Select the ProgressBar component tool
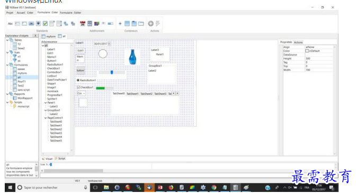 pos(111,24)
